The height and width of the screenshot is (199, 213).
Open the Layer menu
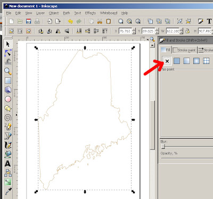click(40, 13)
